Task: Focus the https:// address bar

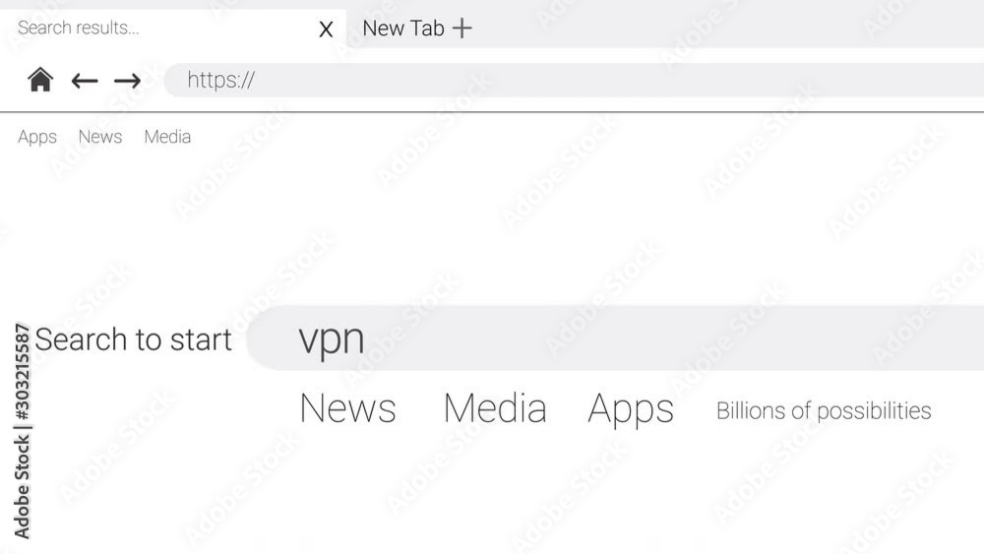Action: pyautogui.click(x=574, y=81)
